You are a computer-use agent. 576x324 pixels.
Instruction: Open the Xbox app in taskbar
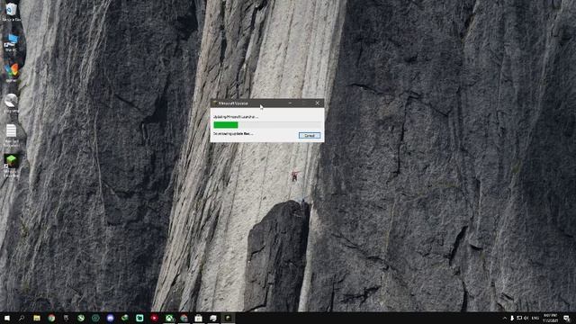click(x=169, y=318)
